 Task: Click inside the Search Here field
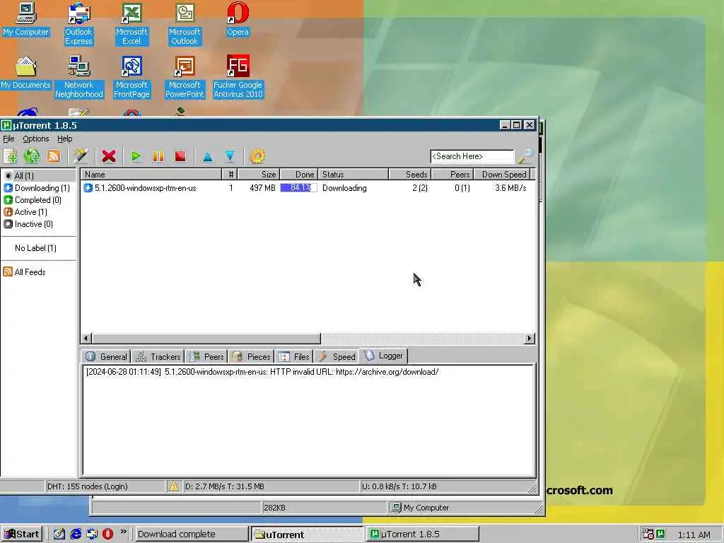pos(472,156)
